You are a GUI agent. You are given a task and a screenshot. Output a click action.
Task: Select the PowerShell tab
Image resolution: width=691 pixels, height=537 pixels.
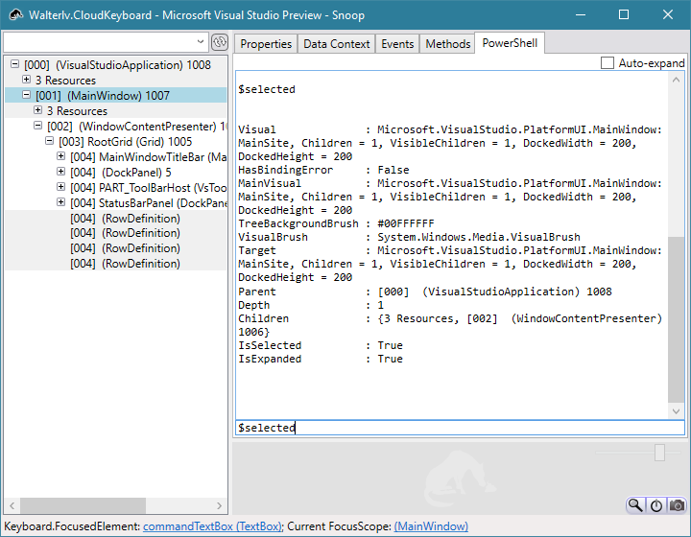510,43
